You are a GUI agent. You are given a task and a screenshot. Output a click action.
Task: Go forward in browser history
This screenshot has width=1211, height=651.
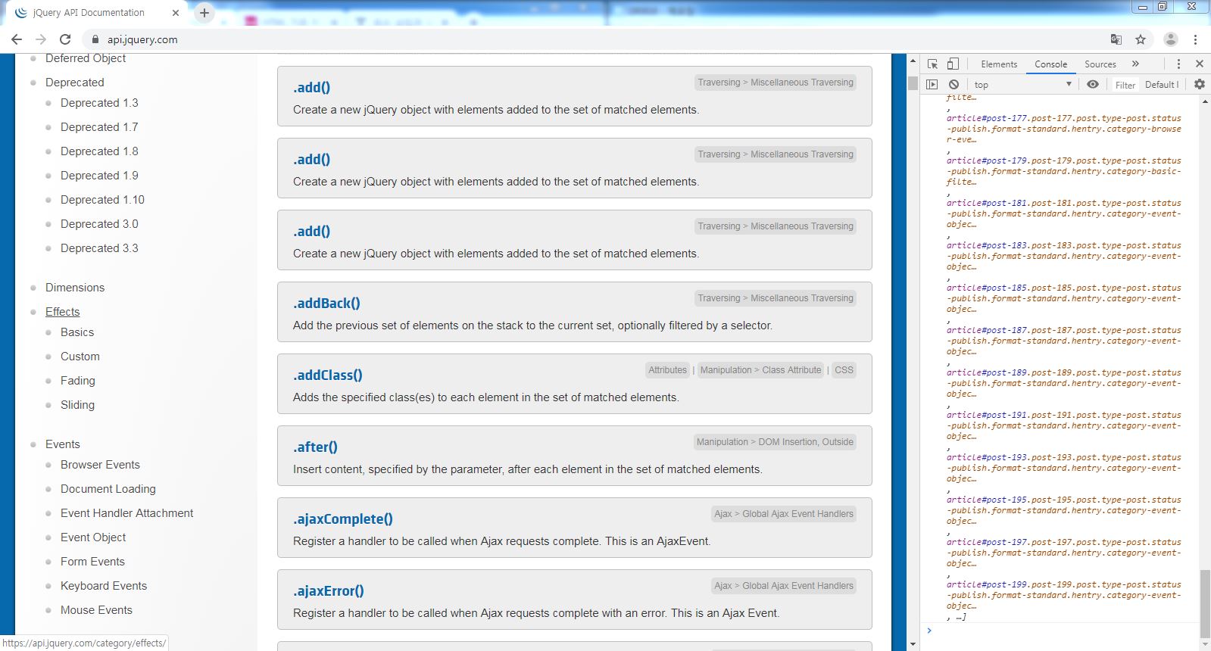point(41,39)
